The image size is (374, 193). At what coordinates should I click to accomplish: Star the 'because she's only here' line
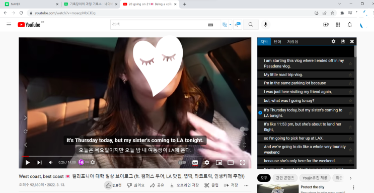[x=350, y=161]
